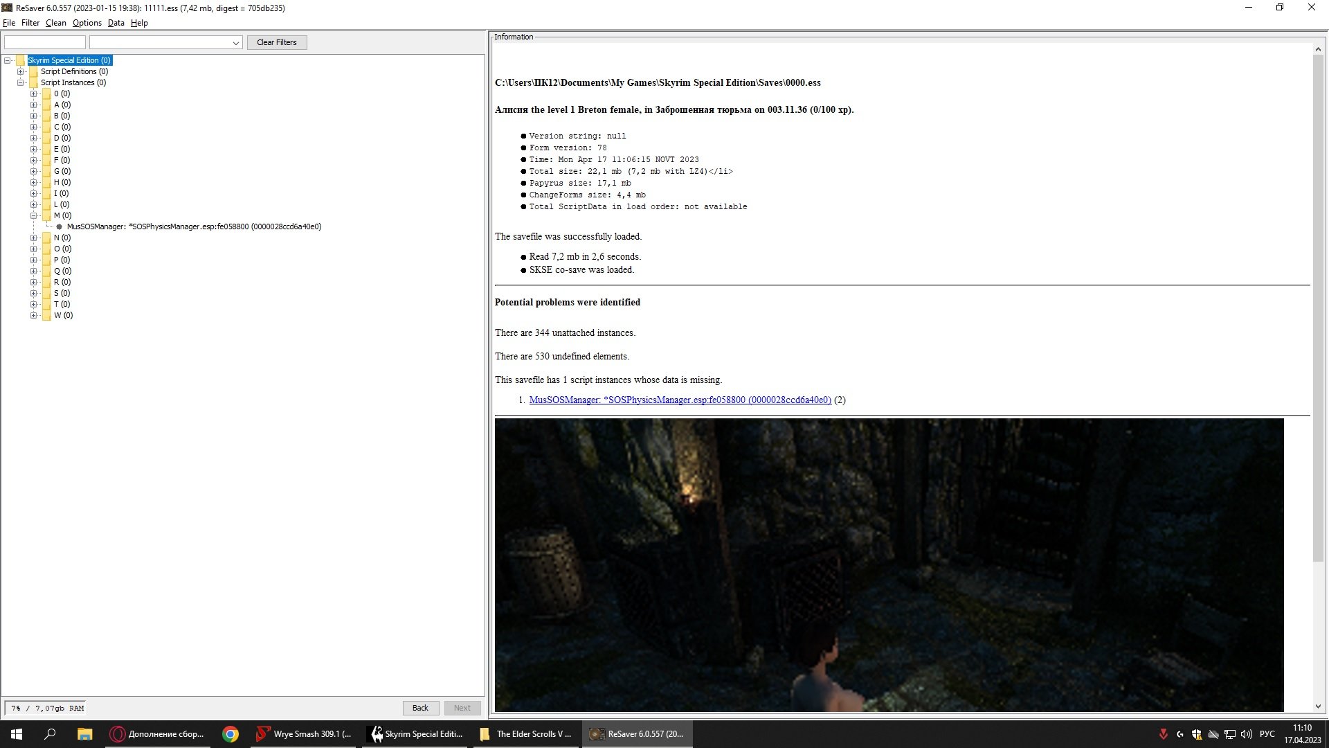
Task: Switch to the Skyrim Special Edition taskbar app
Action: click(x=417, y=734)
